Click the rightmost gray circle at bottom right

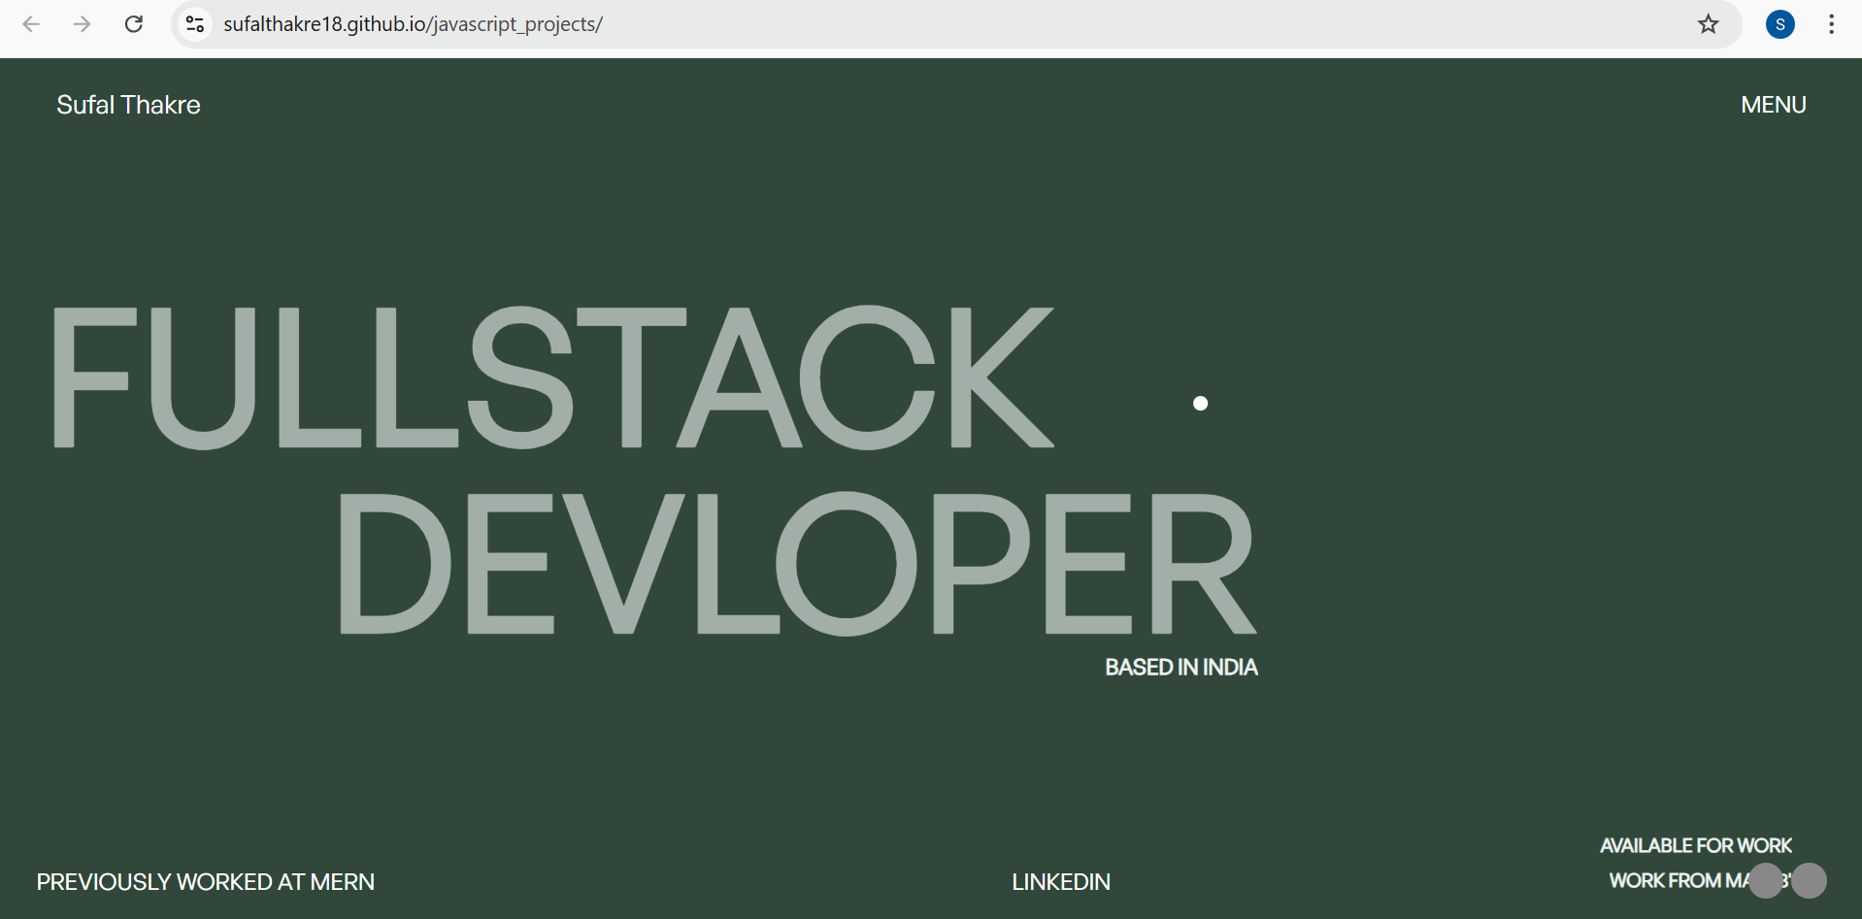click(x=1809, y=881)
